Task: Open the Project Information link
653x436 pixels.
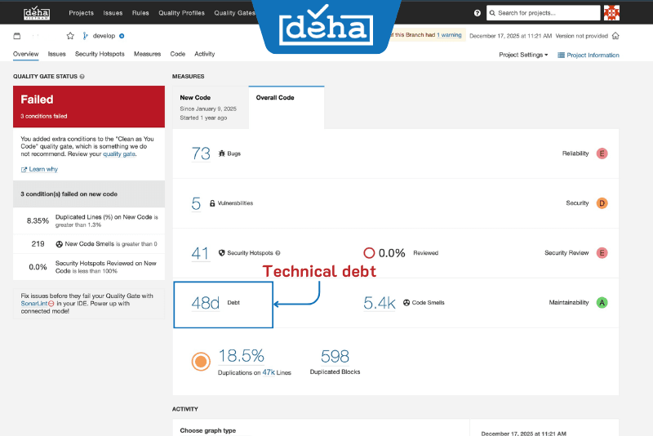Action: [588, 55]
